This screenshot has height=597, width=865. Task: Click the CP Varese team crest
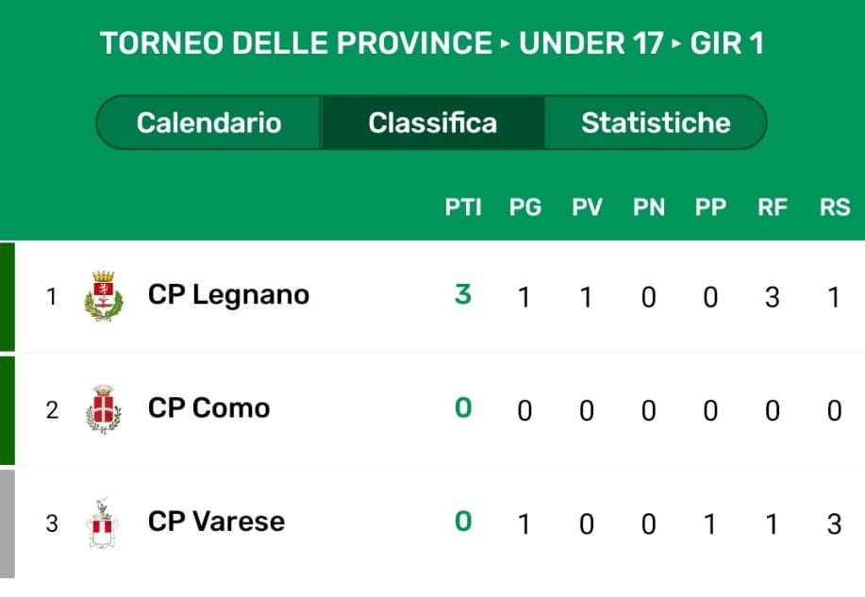coord(103,522)
